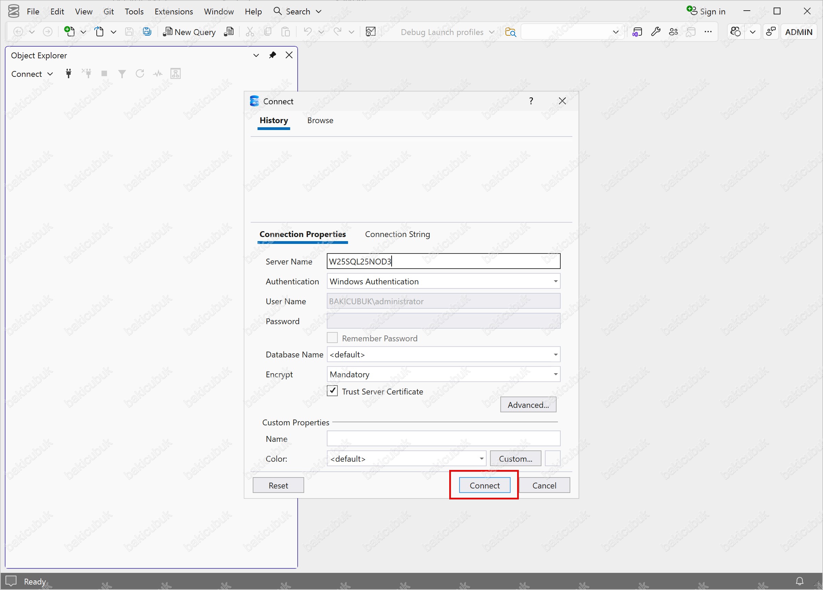Click the Advanced... button
The width and height of the screenshot is (823, 590).
coord(528,405)
